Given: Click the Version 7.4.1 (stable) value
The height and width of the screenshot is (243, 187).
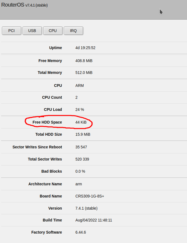Looking at the screenshot, I should (86, 208).
